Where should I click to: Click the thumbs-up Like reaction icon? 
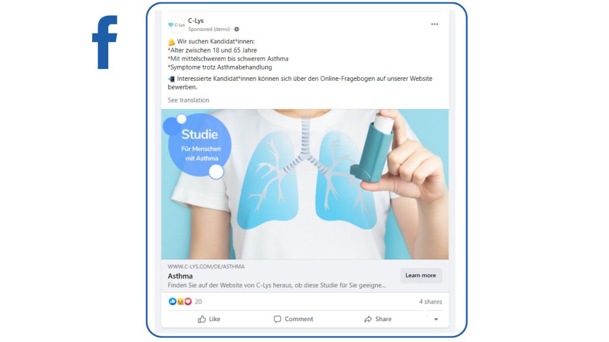coord(172,301)
